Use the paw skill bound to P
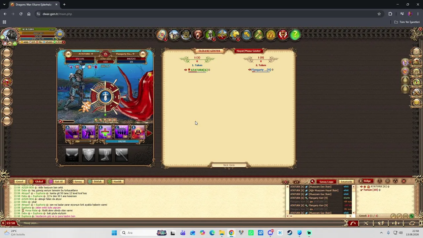The image size is (423, 238). point(138,132)
